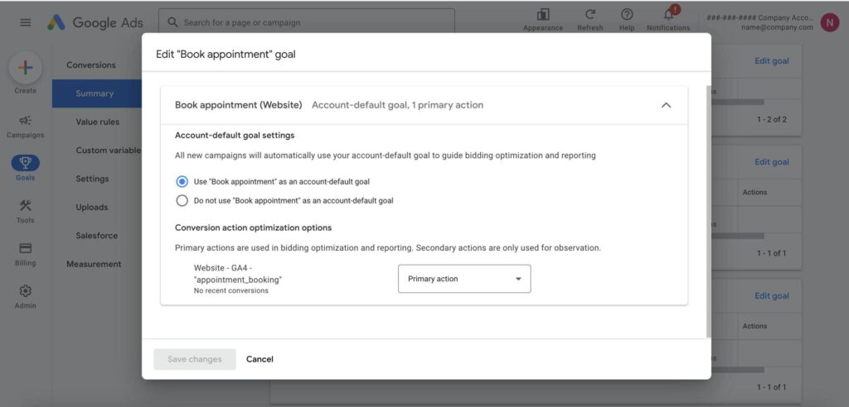Select Do not use "Book appointment" option
The height and width of the screenshot is (407, 849).
pyautogui.click(x=182, y=200)
